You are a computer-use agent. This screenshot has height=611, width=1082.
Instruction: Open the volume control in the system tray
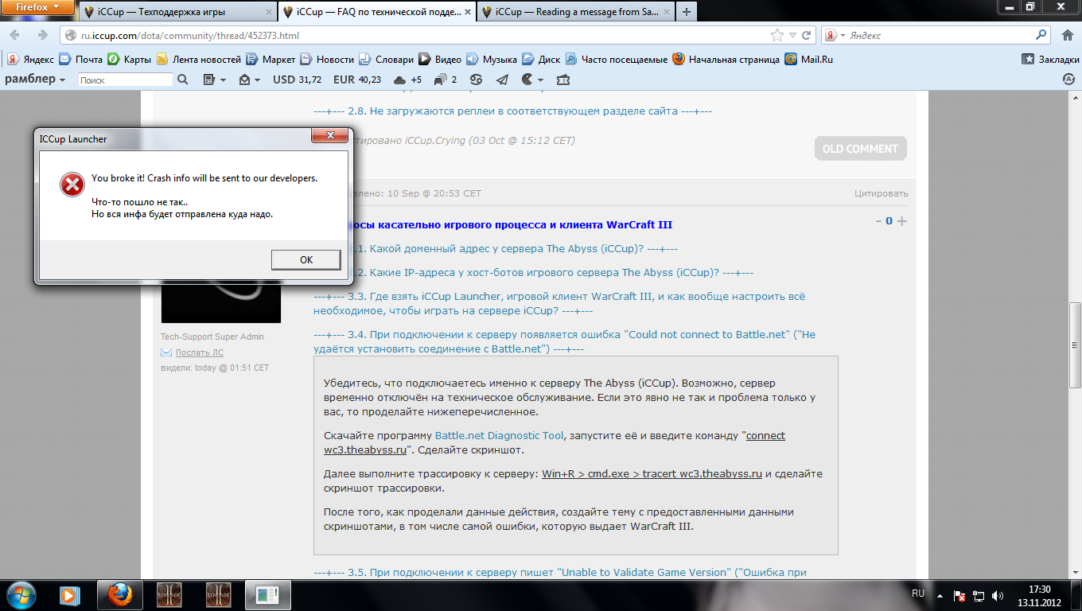[998, 595]
